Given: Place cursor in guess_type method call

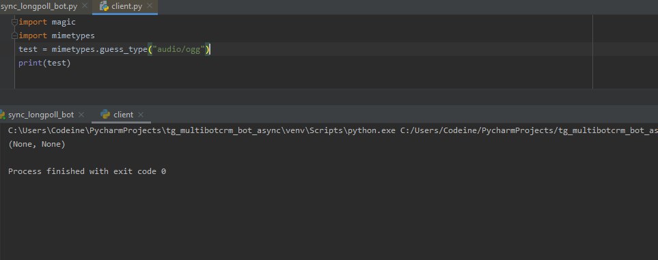Looking at the screenshot, I should (x=124, y=50).
